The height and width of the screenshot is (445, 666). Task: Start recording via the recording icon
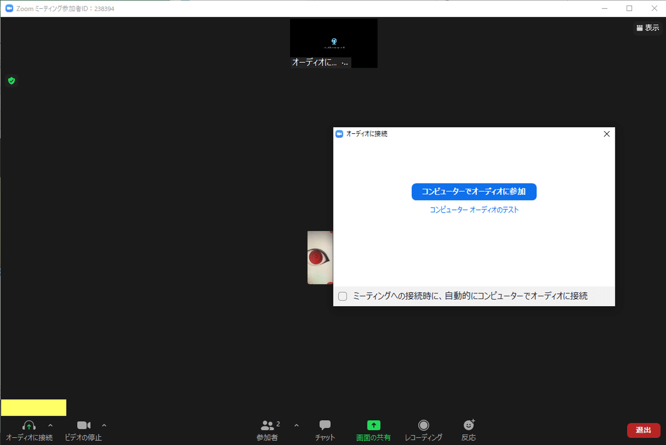pos(423,426)
